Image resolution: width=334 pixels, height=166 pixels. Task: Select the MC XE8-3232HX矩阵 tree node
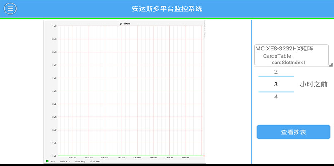(x=284, y=48)
